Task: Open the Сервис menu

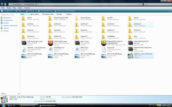Action: tap(20, 8)
